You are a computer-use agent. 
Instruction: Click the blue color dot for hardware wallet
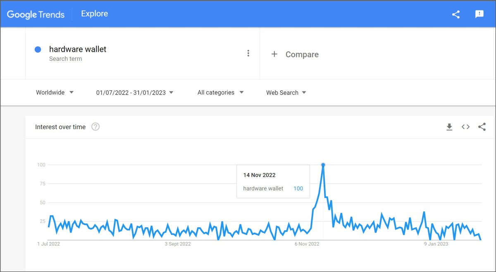click(38, 49)
